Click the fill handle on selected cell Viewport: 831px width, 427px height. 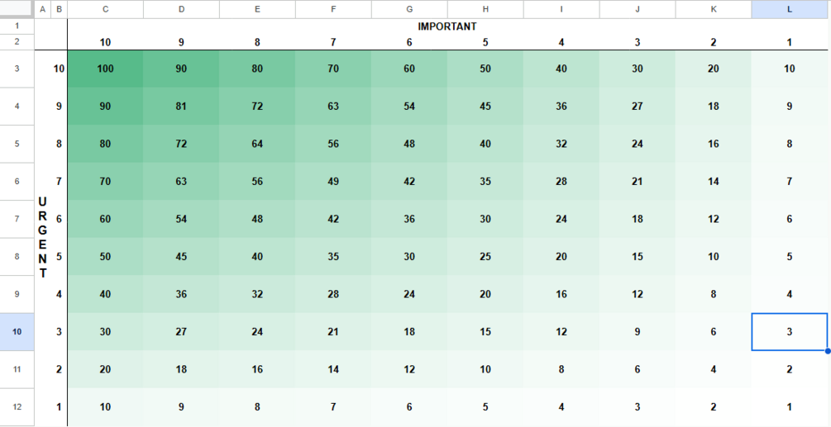828,351
